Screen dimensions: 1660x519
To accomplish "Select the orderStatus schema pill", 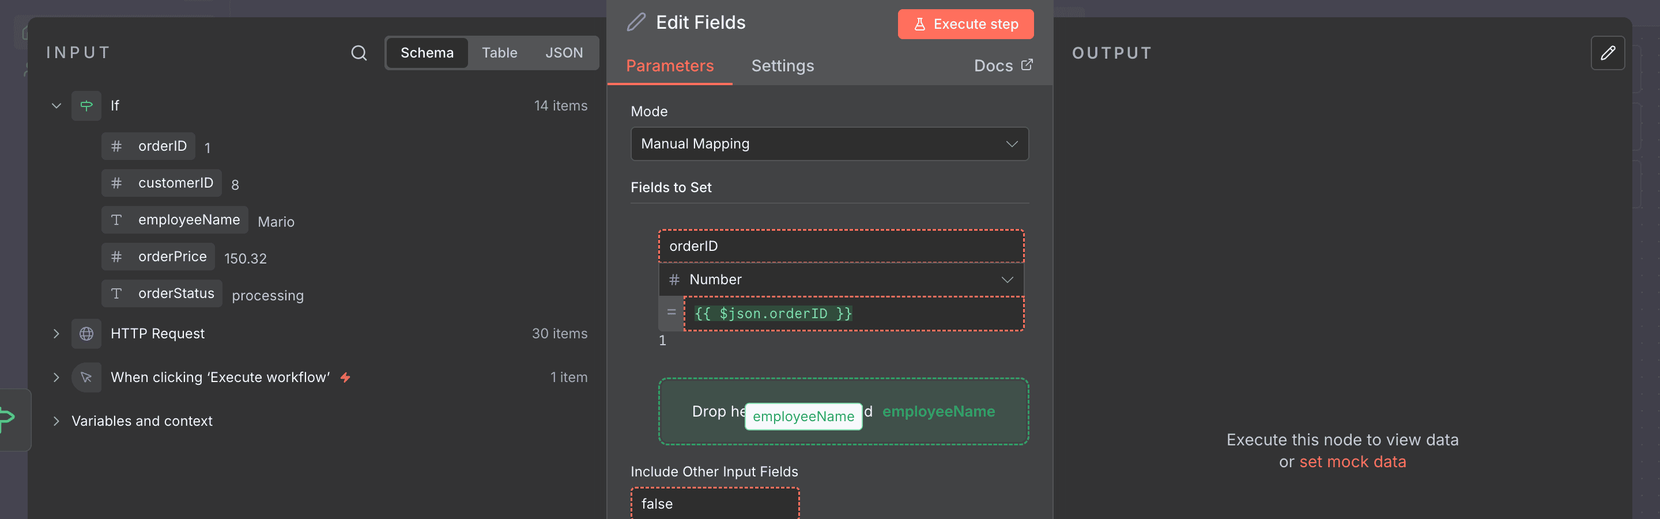I will tap(162, 293).
